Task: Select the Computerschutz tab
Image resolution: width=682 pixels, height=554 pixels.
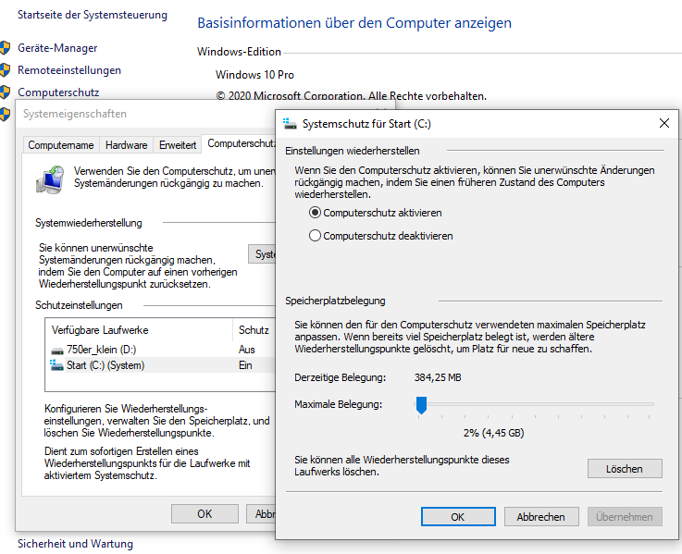Action: (240, 143)
